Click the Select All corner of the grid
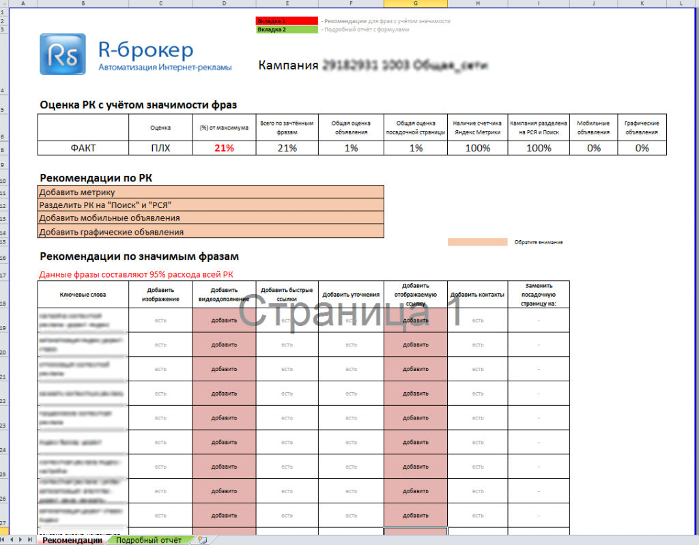 pyautogui.click(x=5, y=3)
